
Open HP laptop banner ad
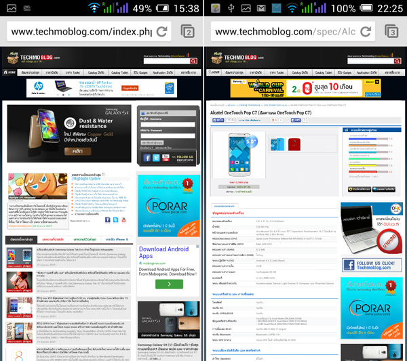[102, 88]
